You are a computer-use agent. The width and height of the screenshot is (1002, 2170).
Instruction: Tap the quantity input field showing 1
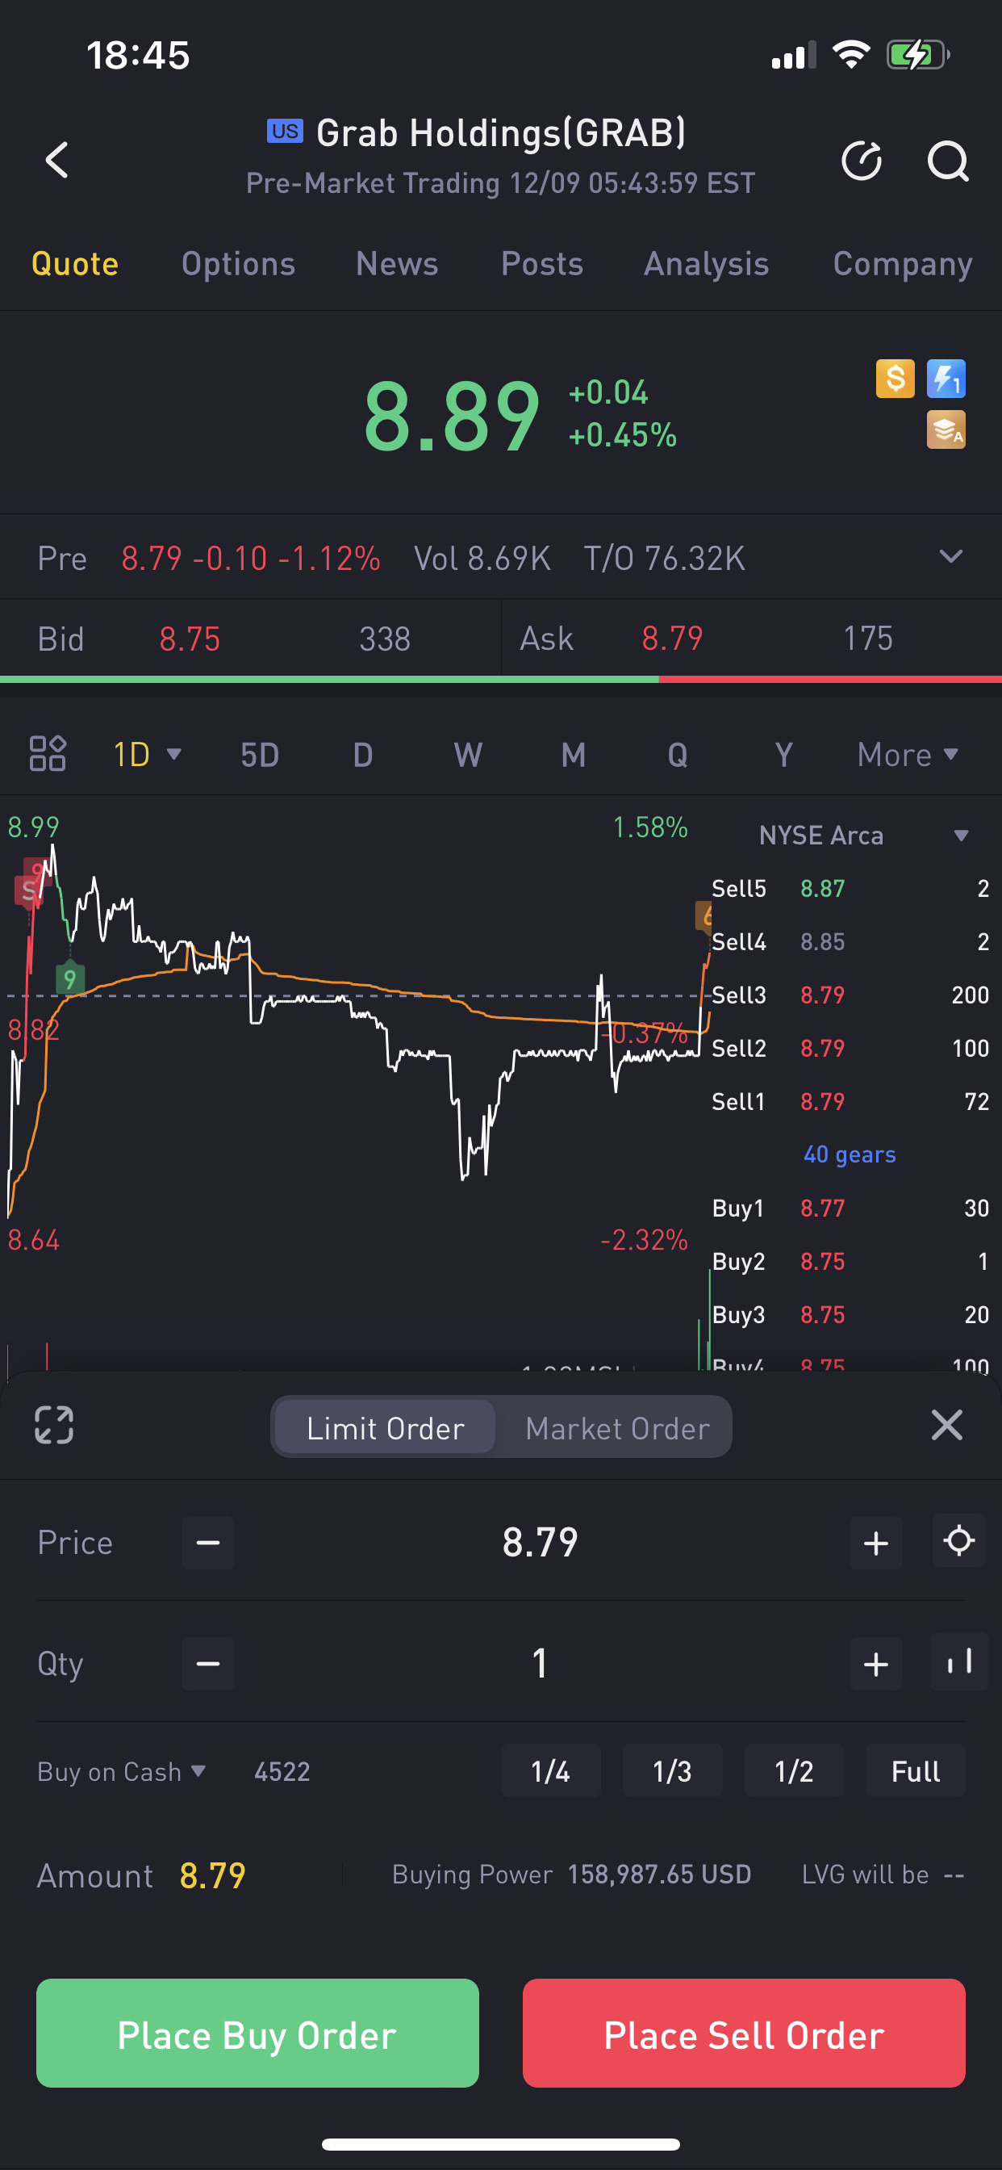[x=541, y=1664]
